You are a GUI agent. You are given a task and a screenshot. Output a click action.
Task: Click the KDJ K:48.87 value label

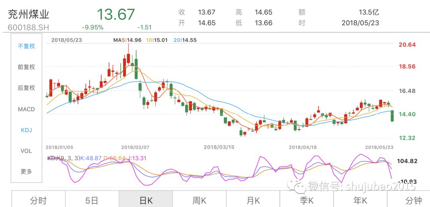[92, 158]
